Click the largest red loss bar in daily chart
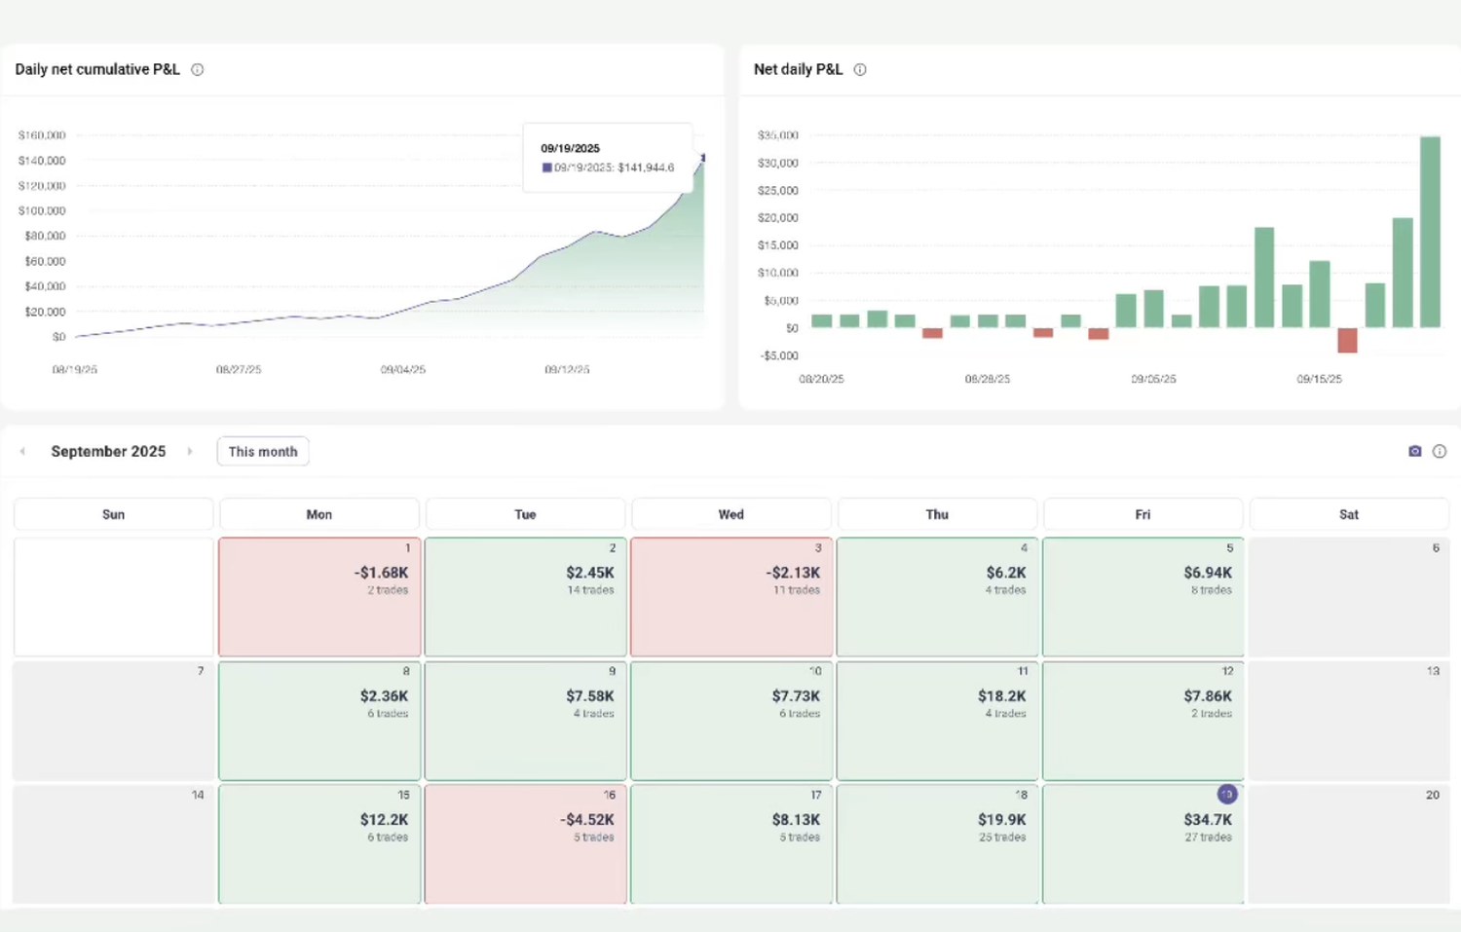 click(1347, 340)
